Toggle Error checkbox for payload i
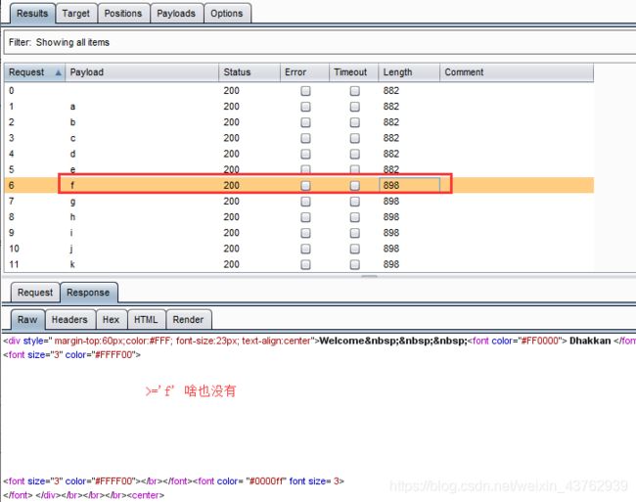Image resolution: width=636 pixels, height=502 pixels. [x=305, y=233]
